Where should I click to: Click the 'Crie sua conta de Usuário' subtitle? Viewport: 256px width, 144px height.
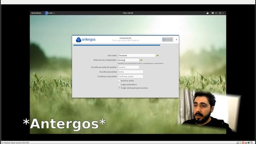(x=125, y=40)
